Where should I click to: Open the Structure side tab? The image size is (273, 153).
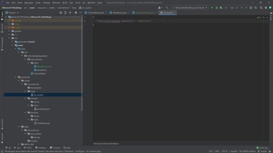(2, 124)
